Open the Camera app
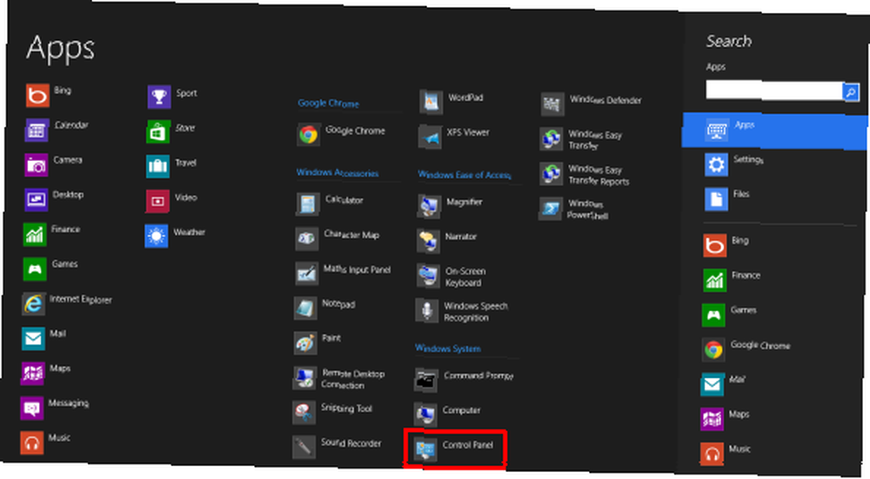Screen dimensions: 870x479 pyautogui.click(x=54, y=164)
